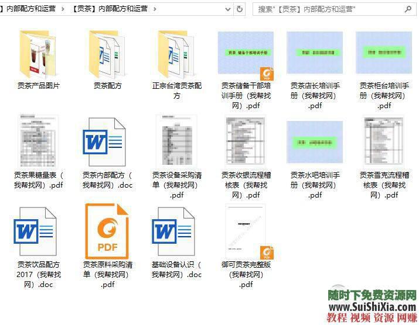419x325 pixels.
Task: Open the address bar history dropdown
Action: point(228,9)
